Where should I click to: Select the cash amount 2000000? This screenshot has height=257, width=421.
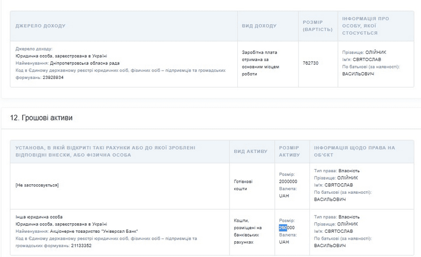click(288, 182)
